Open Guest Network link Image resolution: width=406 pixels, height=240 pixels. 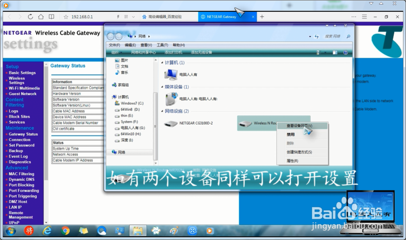22,94
